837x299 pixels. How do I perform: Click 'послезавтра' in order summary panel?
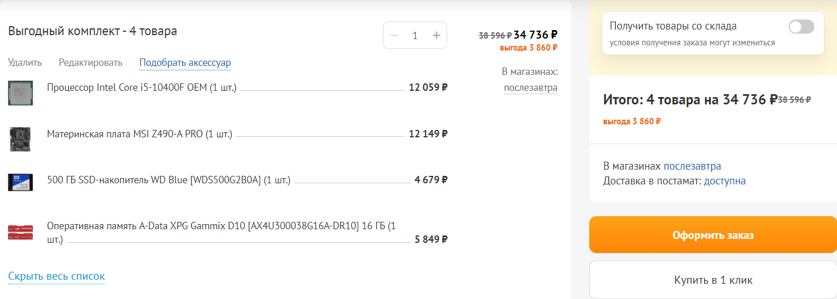692,166
